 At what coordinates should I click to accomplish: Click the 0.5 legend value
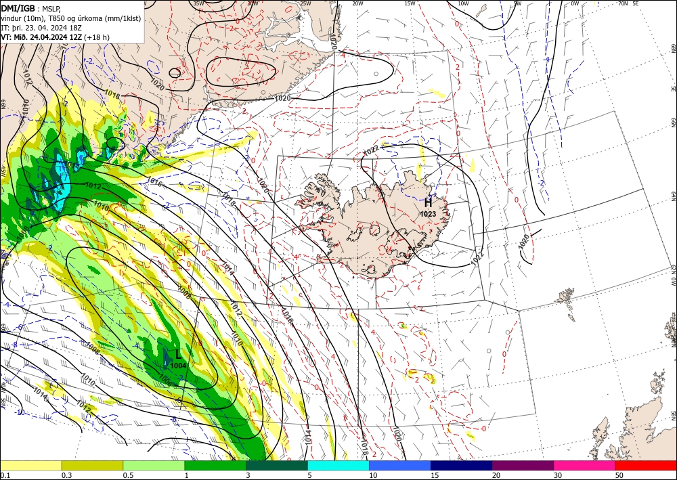128,475
